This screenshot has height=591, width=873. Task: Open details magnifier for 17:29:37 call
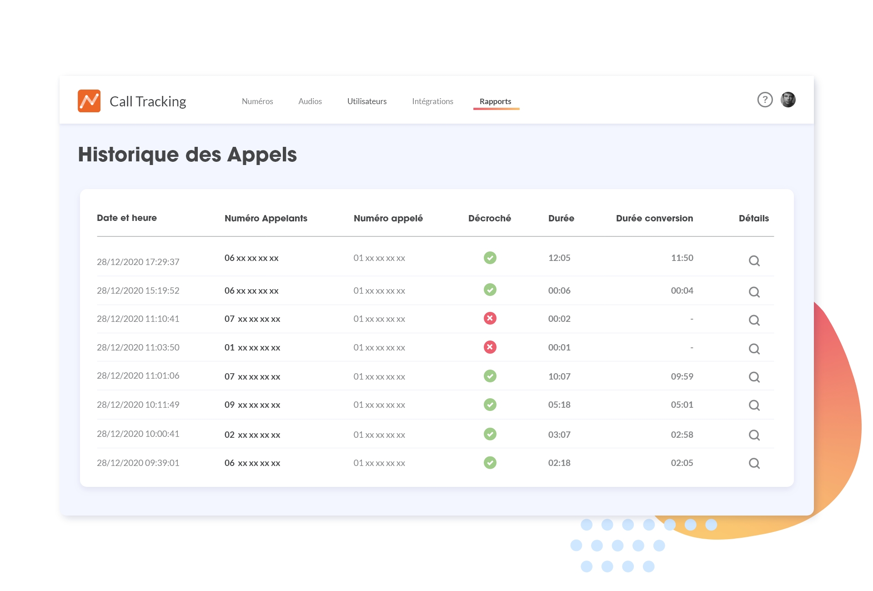point(754,260)
